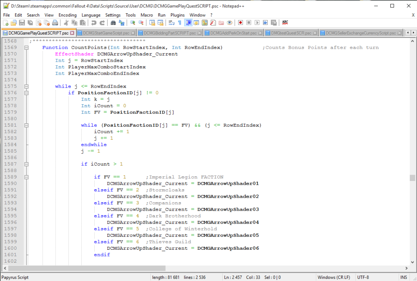Collapse 'if iCount > 1' fold at line 1587
Image resolution: width=417 pixels, height=281 pixels.
click(26, 164)
